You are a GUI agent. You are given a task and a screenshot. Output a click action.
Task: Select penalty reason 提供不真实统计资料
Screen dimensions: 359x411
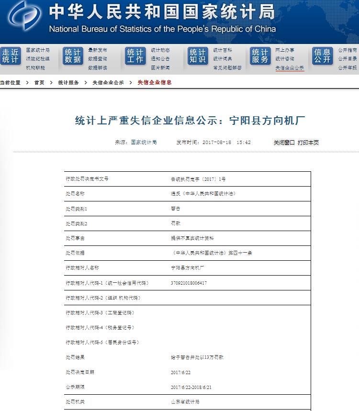tap(192, 238)
